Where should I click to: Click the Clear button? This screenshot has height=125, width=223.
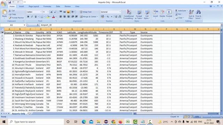coord(180,18)
